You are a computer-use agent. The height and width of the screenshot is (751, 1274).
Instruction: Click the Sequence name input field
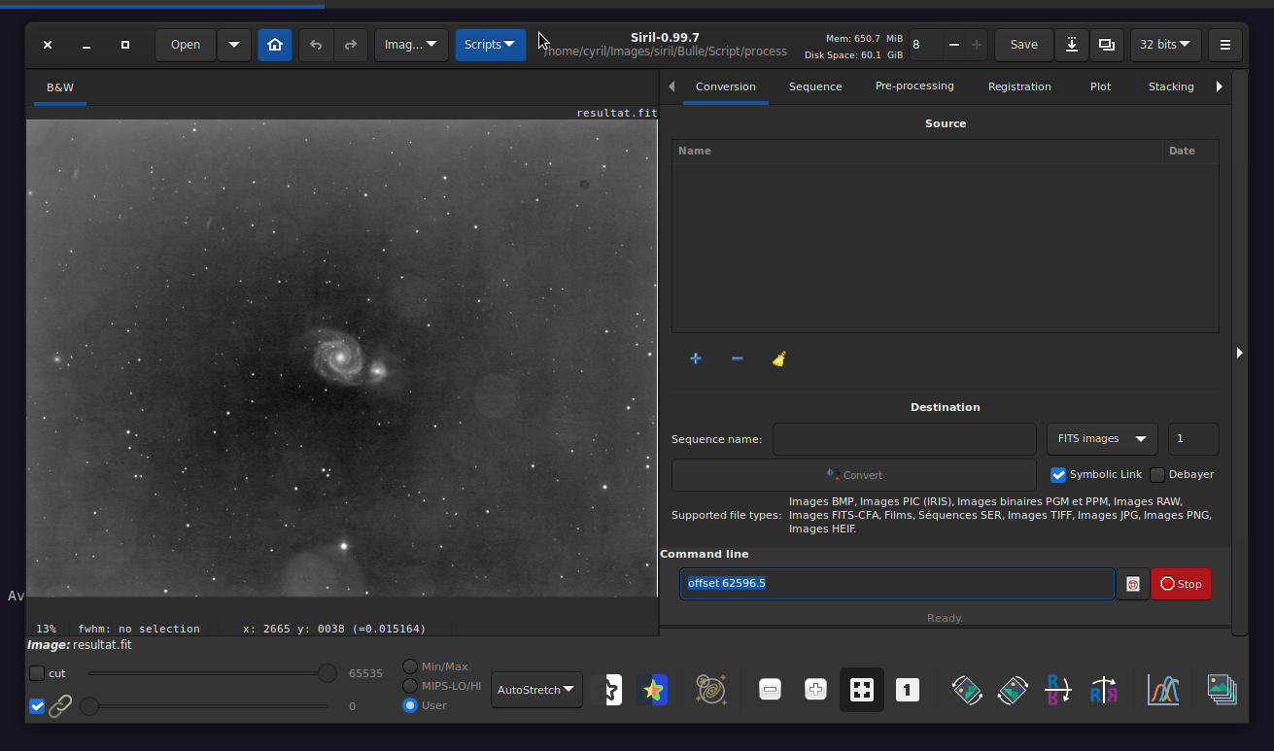point(904,439)
